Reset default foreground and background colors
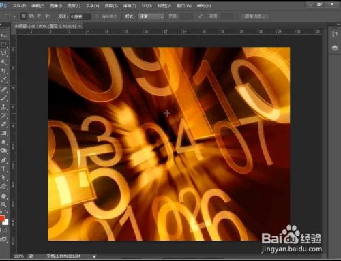This screenshot has height=261, width=341. pyautogui.click(x=1, y=212)
